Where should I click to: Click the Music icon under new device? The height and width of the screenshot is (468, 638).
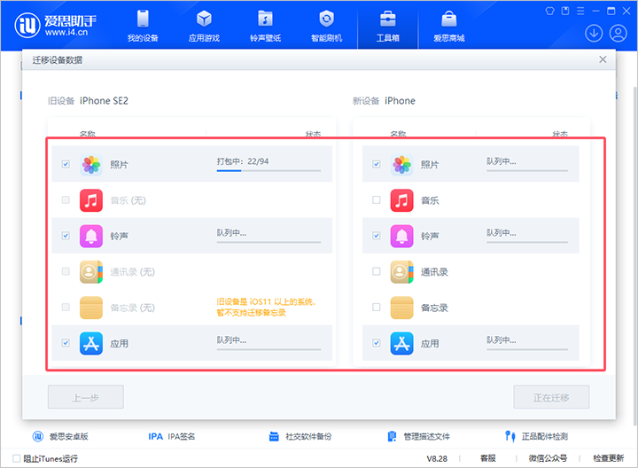[402, 200]
